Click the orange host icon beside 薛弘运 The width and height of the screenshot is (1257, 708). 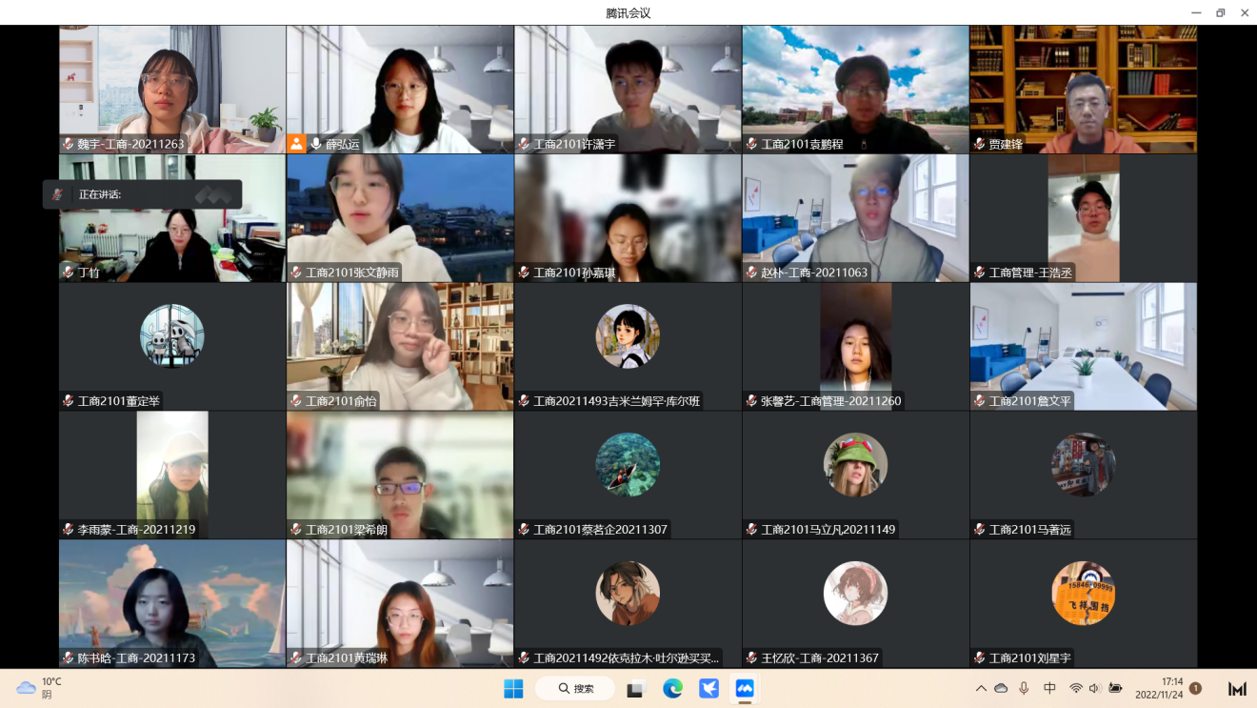297,144
